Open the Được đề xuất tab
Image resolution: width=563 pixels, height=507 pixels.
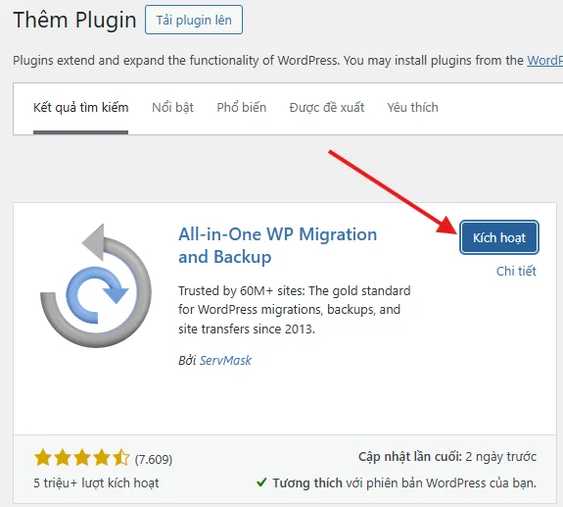[x=327, y=108]
